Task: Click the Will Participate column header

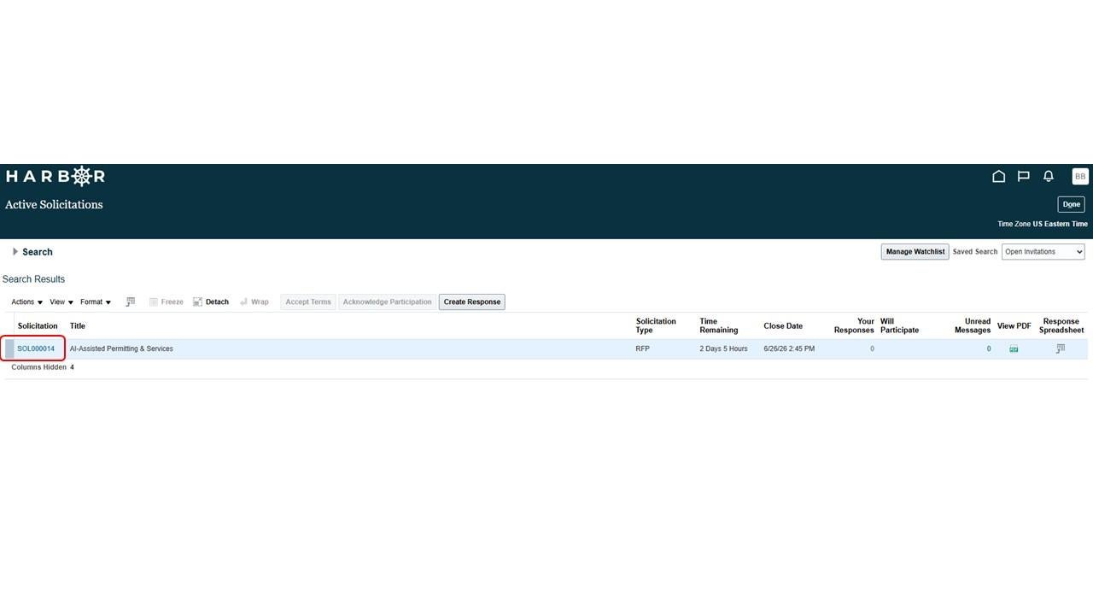Action: (x=899, y=325)
